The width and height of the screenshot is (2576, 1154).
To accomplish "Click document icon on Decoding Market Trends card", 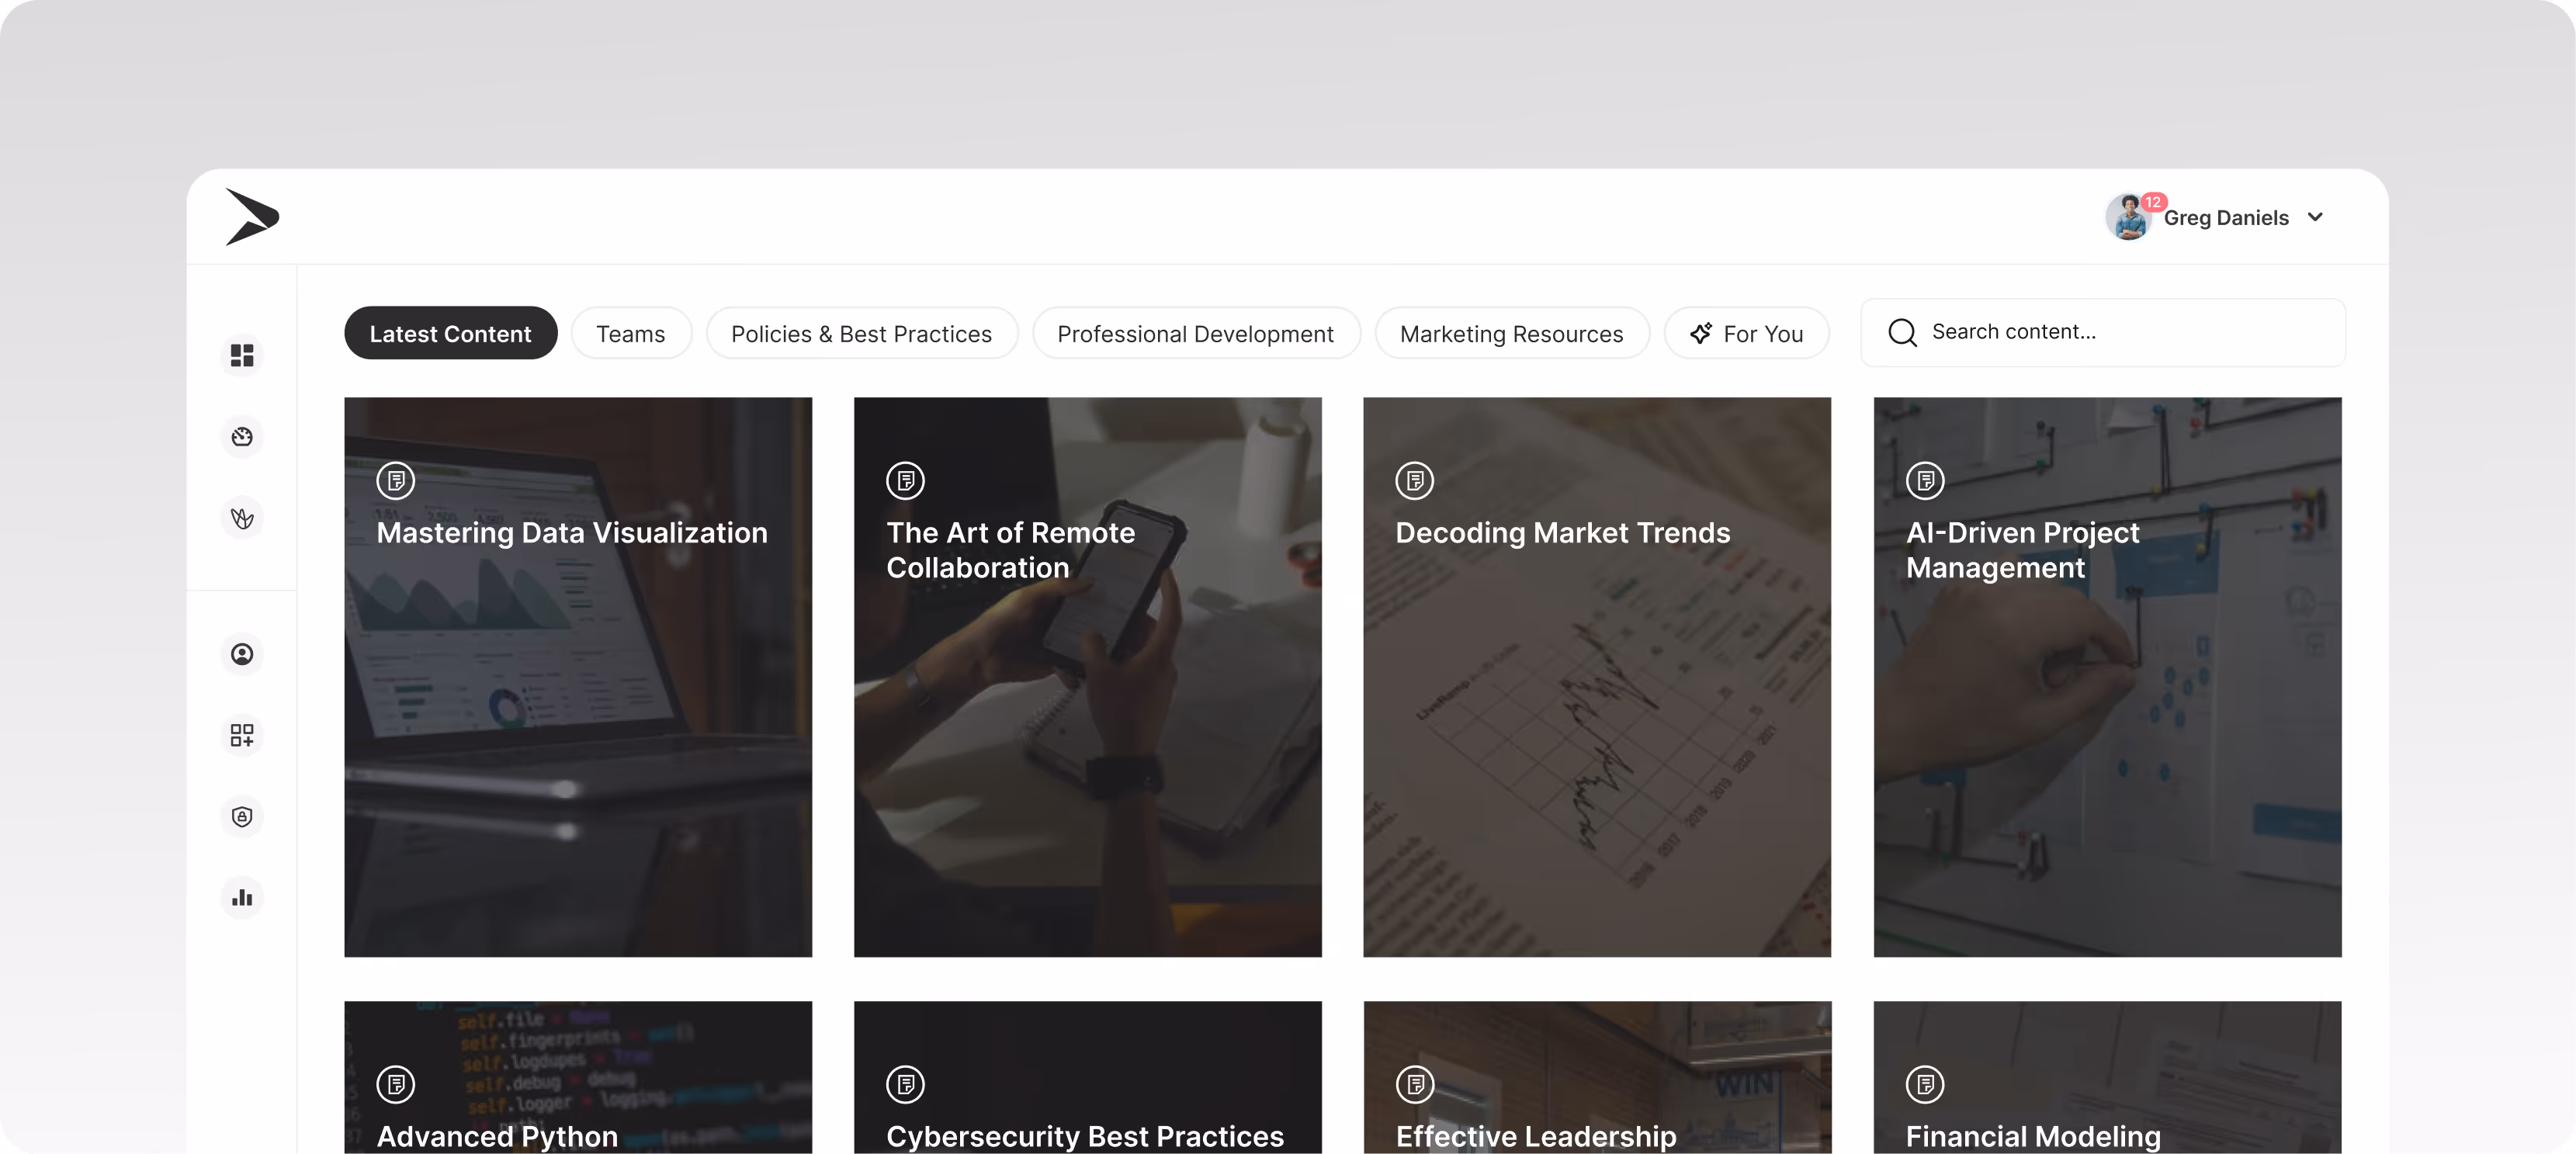I will coord(1414,481).
